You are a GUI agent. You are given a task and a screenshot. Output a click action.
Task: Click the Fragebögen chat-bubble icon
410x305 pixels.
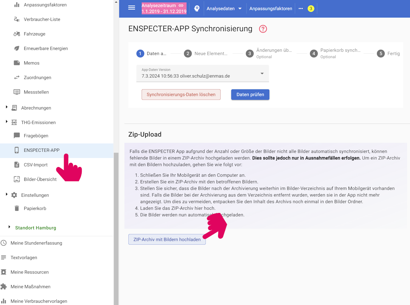[17, 136]
